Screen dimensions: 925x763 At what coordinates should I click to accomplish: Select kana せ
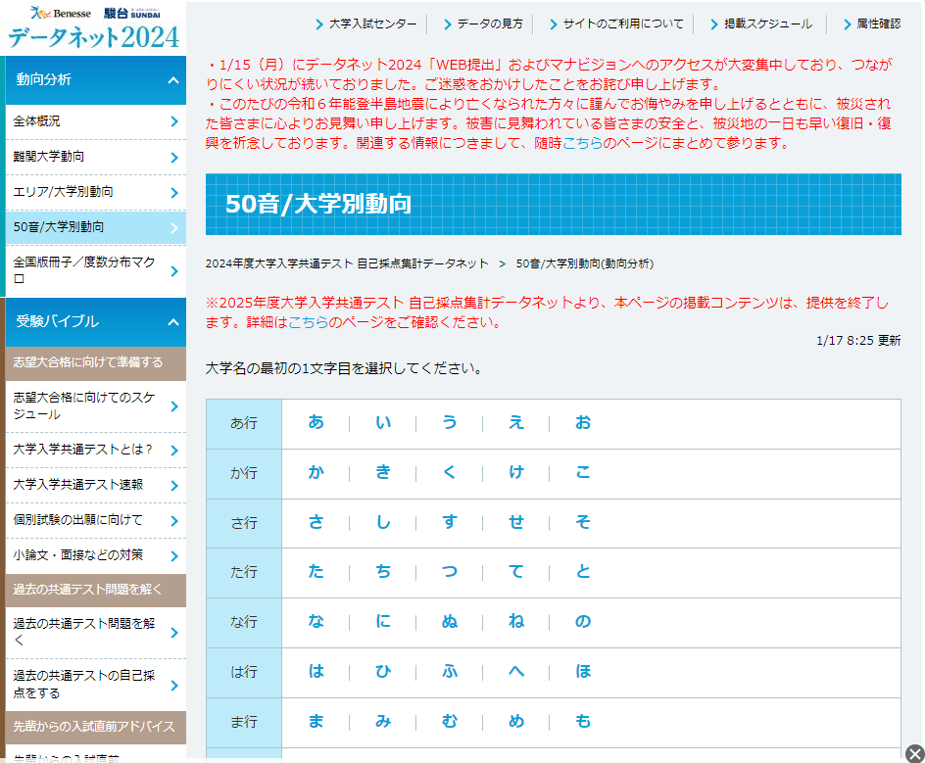point(516,522)
